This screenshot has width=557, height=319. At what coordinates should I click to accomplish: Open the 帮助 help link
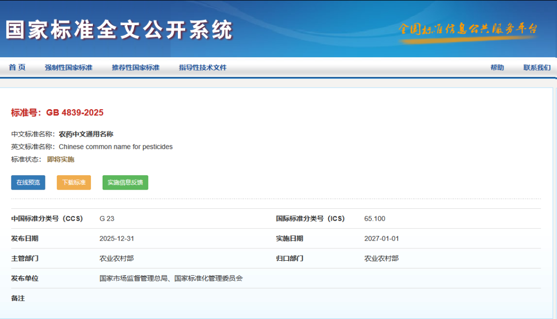point(497,68)
